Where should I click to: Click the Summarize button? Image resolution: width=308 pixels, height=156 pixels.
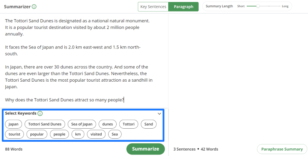tap(146, 149)
